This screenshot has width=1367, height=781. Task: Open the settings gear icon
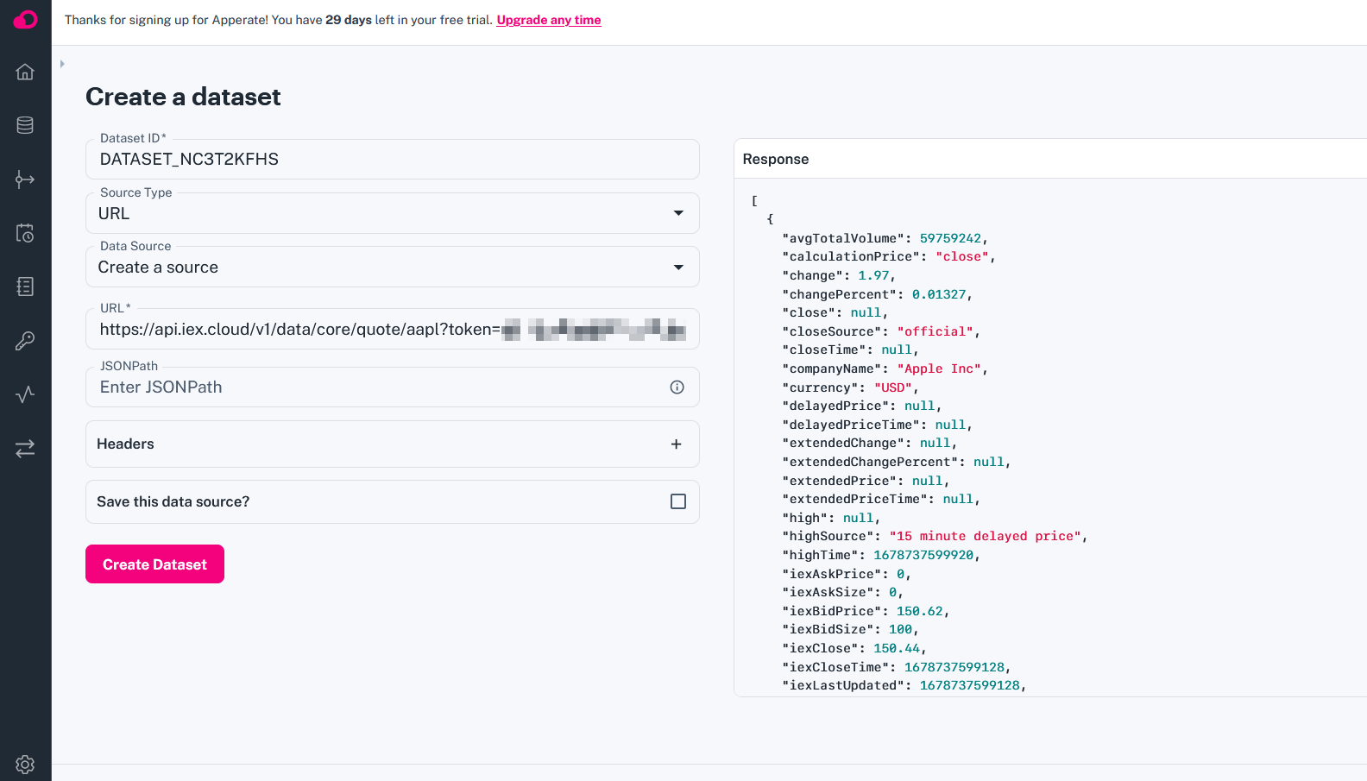point(25,765)
